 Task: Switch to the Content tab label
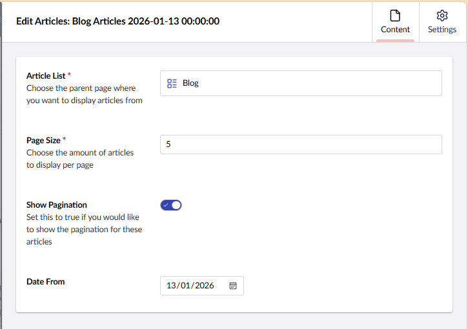coord(395,30)
